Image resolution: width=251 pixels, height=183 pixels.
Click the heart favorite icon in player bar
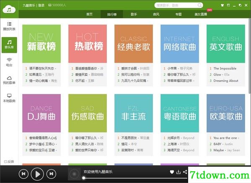point(172,172)
